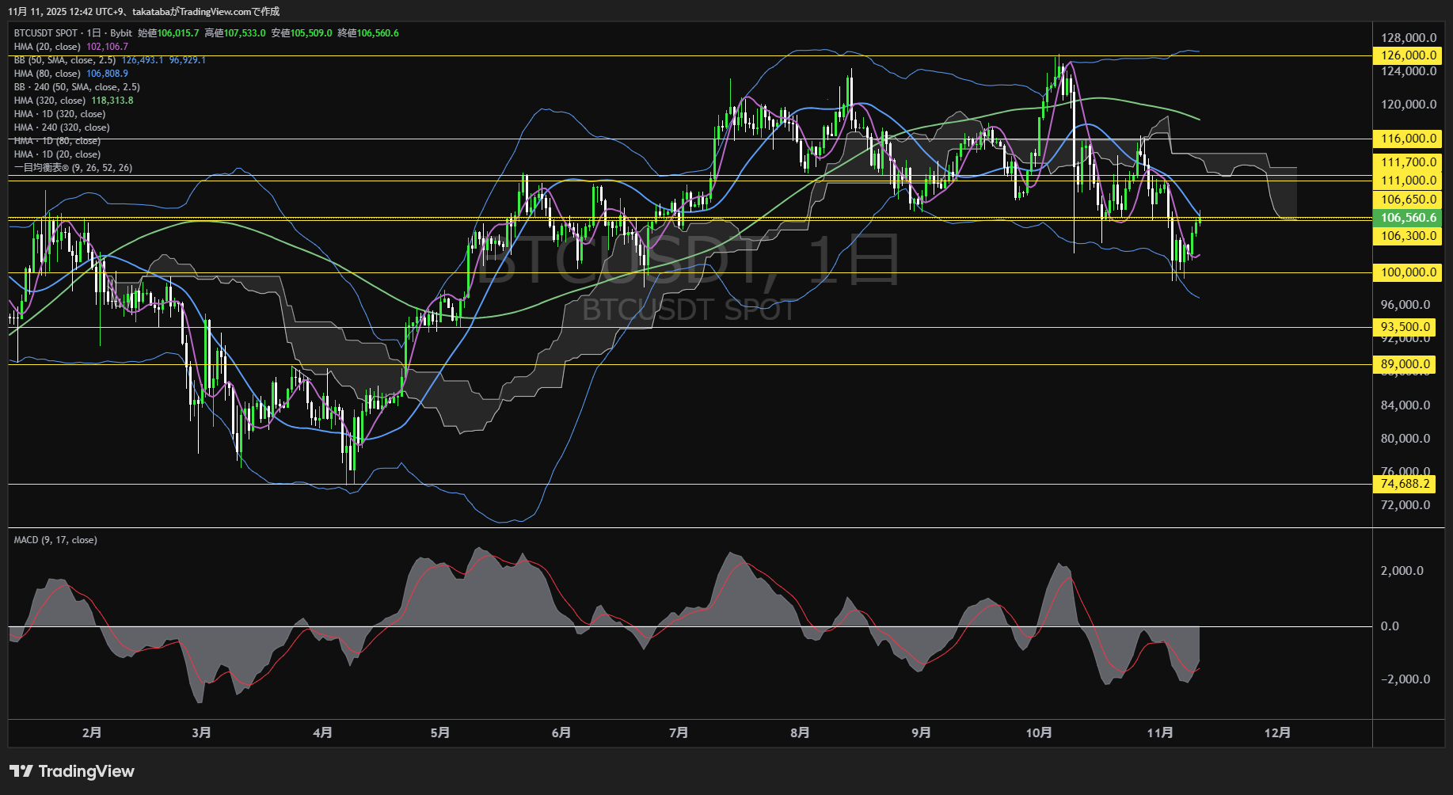
Task: Click the TradingView logo icon
Action: pos(21,771)
